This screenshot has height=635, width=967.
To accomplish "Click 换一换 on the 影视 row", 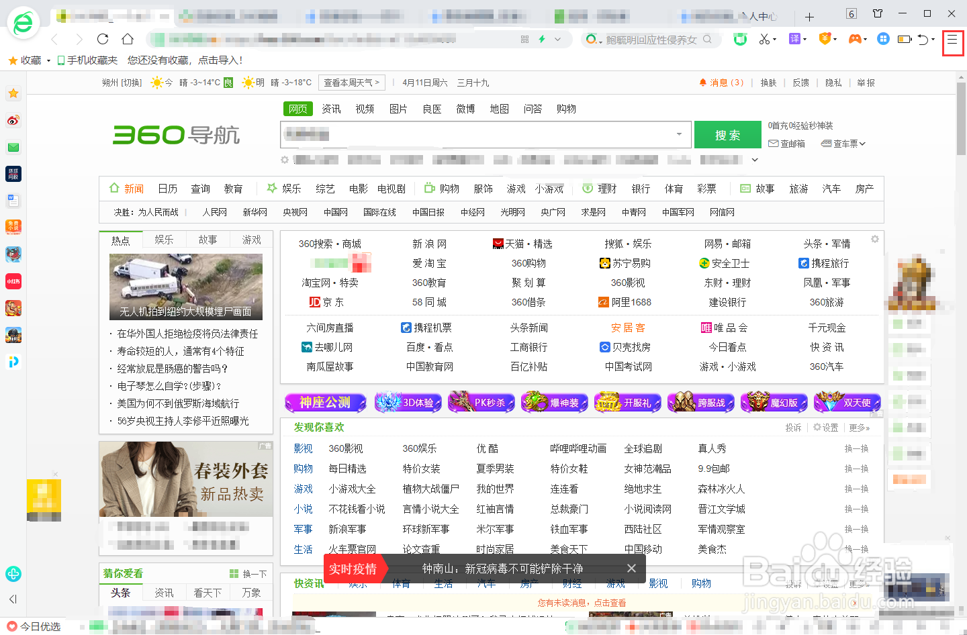I will coord(856,448).
